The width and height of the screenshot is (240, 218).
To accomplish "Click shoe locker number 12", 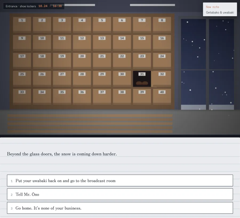I will point(82,43).
